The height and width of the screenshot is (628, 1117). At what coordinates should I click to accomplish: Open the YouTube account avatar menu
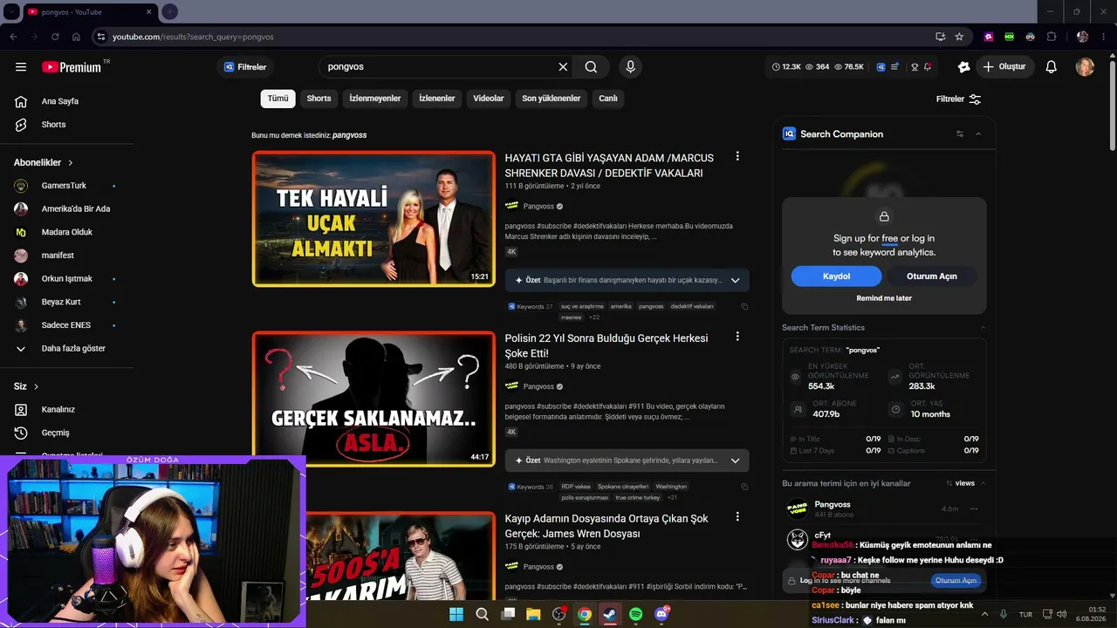point(1085,67)
